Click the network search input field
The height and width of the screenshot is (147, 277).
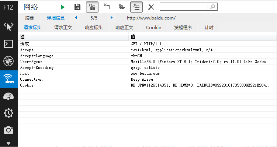point(184,7)
